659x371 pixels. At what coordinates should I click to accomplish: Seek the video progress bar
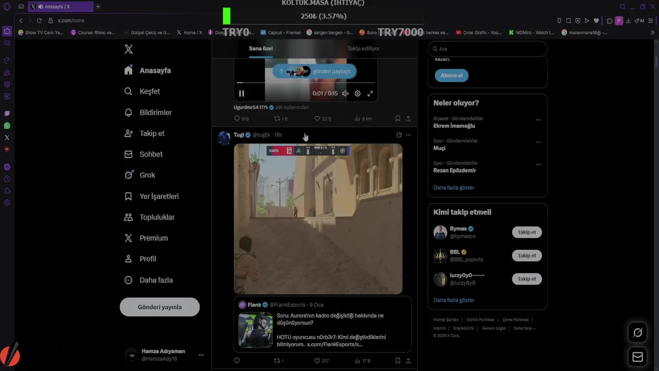306,82
